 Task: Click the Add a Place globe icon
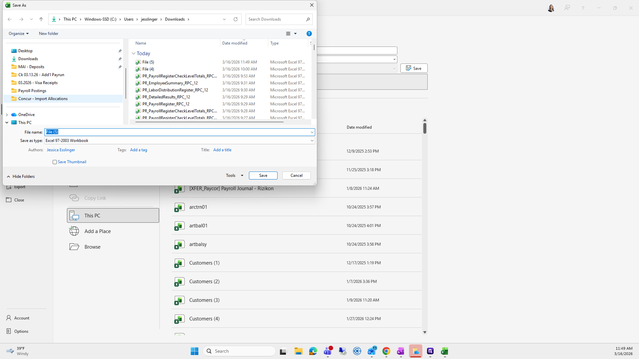coord(74,231)
